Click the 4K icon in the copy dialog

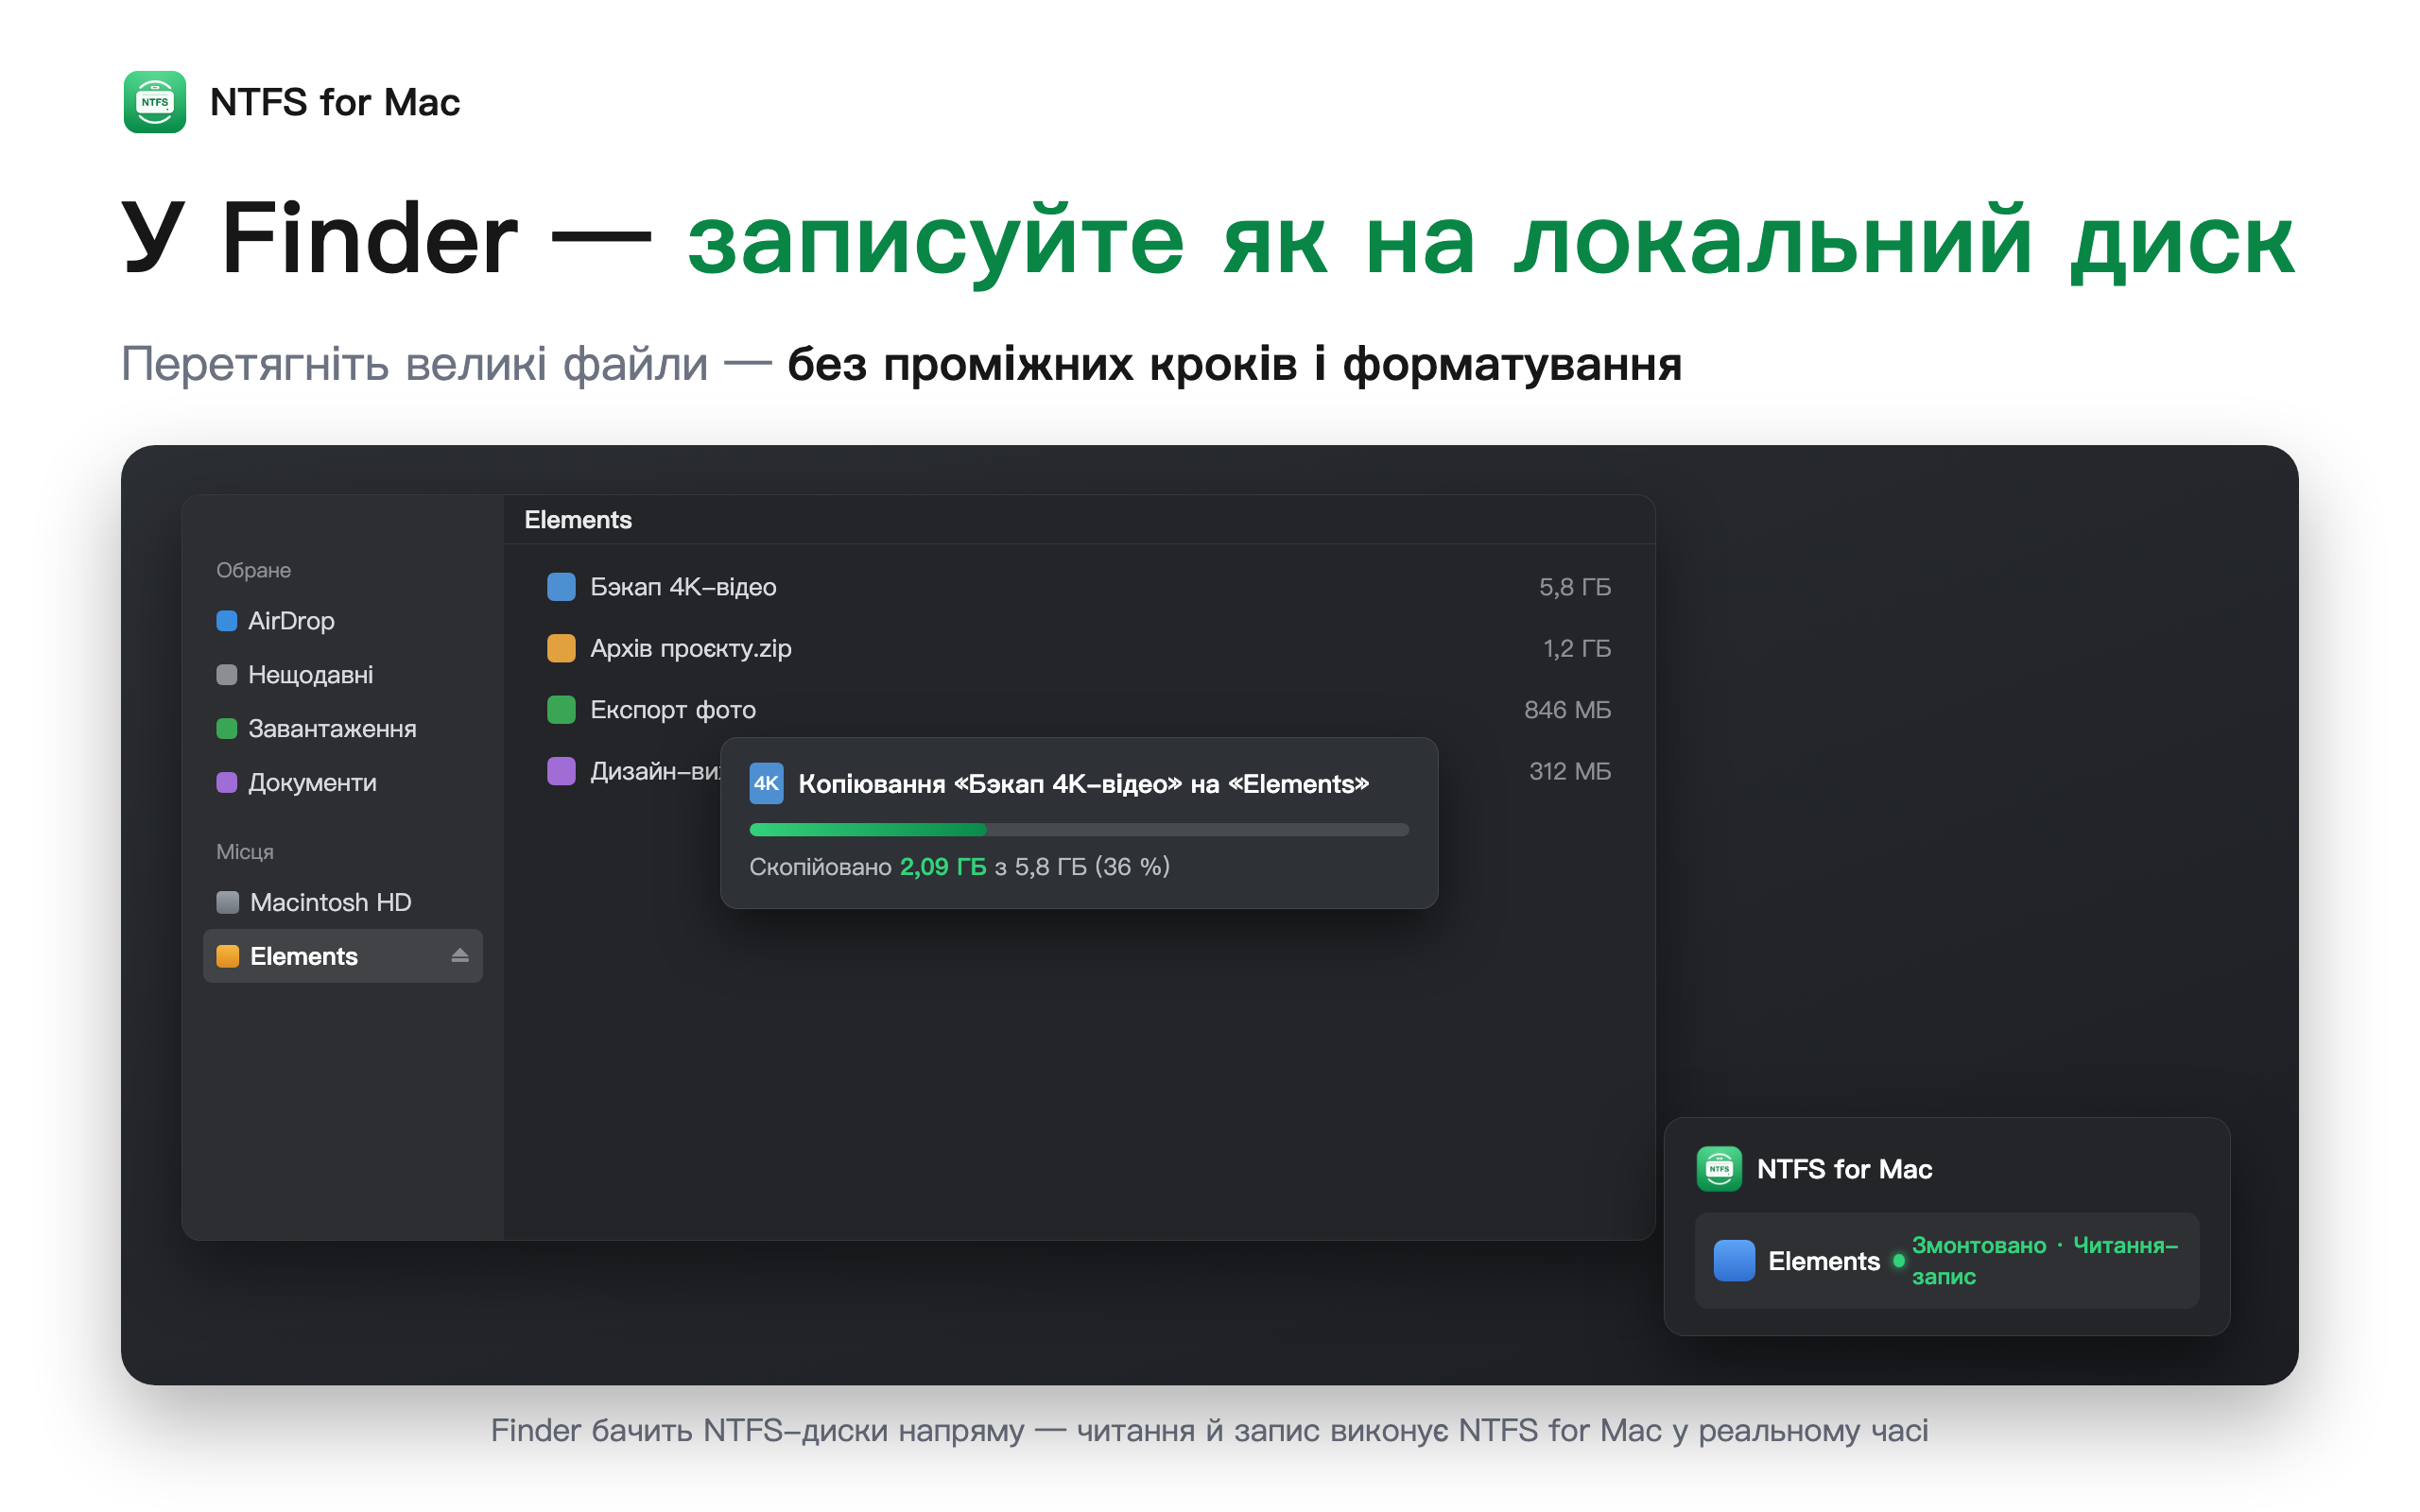click(767, 784)
